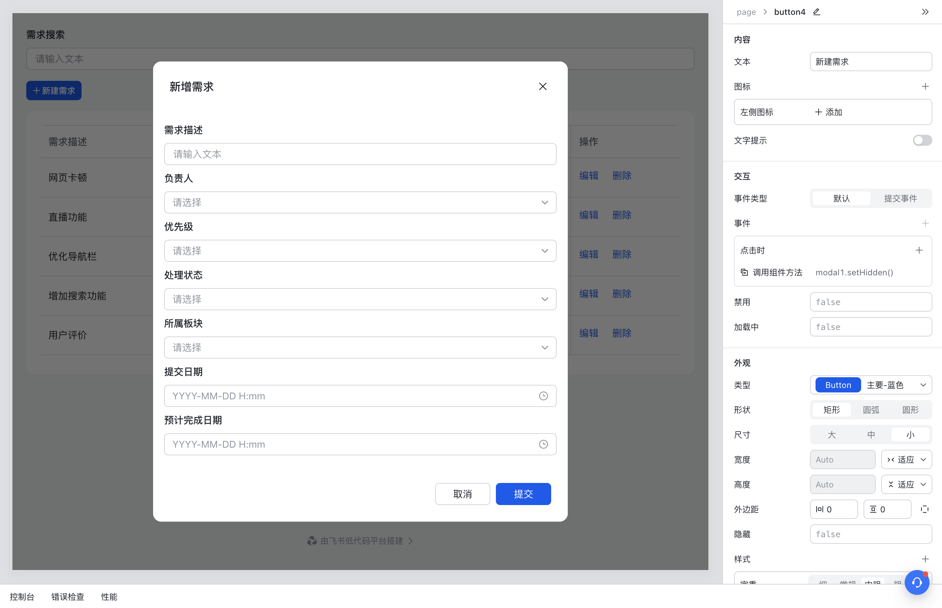This screenshot has height=608, width=942.
Task: Open the 优先级 select dropdown
Action: tap(360, 251)
